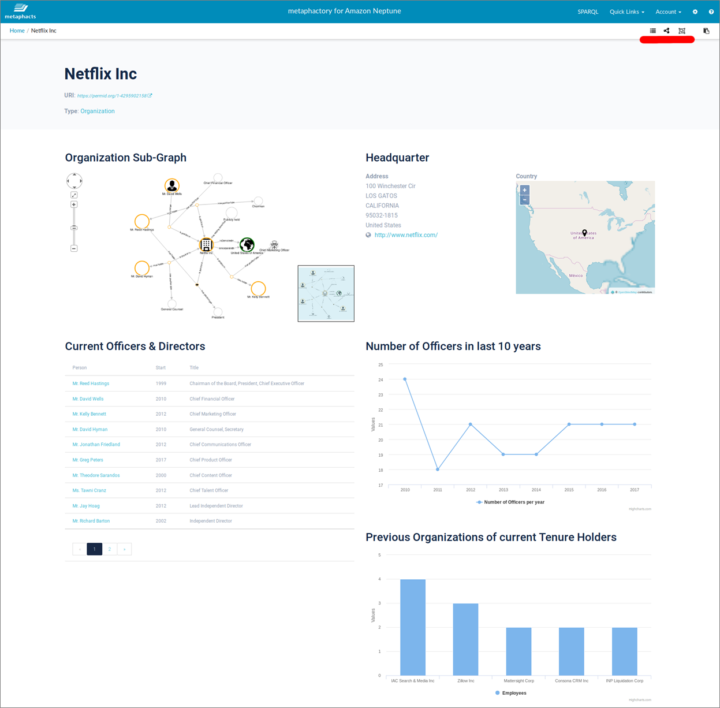Sort table by Start column header
Screen dimensions: 720x708
pyautogui.click(x=161, y=368)
